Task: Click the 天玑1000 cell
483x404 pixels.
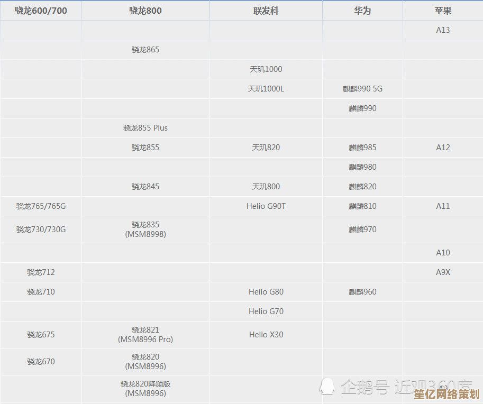Action: pos(266,69)
